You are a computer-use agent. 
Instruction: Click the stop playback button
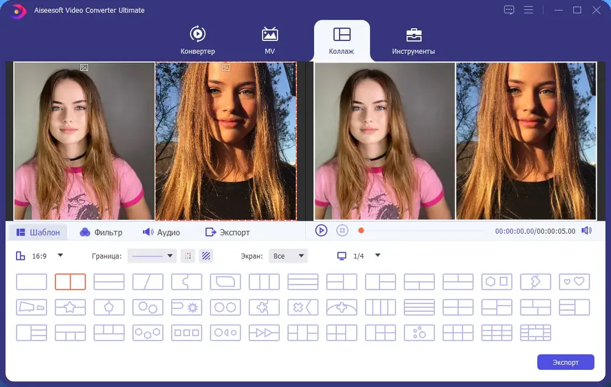click(x=342, y=231)
